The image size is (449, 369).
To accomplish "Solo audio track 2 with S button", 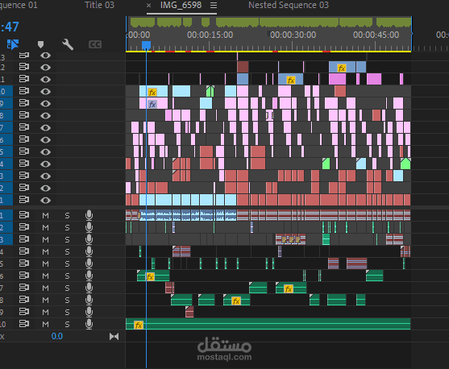I will pyautogui.click(x=67, y=227).
